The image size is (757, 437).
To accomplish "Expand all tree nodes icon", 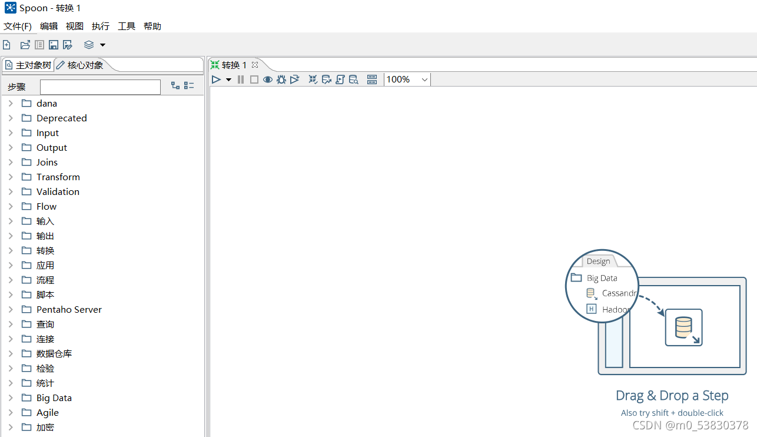I will (x=175, y=85).
